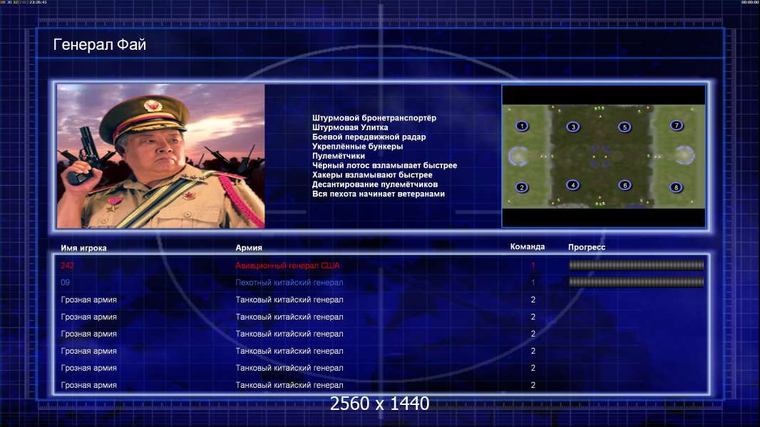Viewport: 760px width, 427px height.
Task: Click General Fai's portrait image
Action: pos(161,156)
